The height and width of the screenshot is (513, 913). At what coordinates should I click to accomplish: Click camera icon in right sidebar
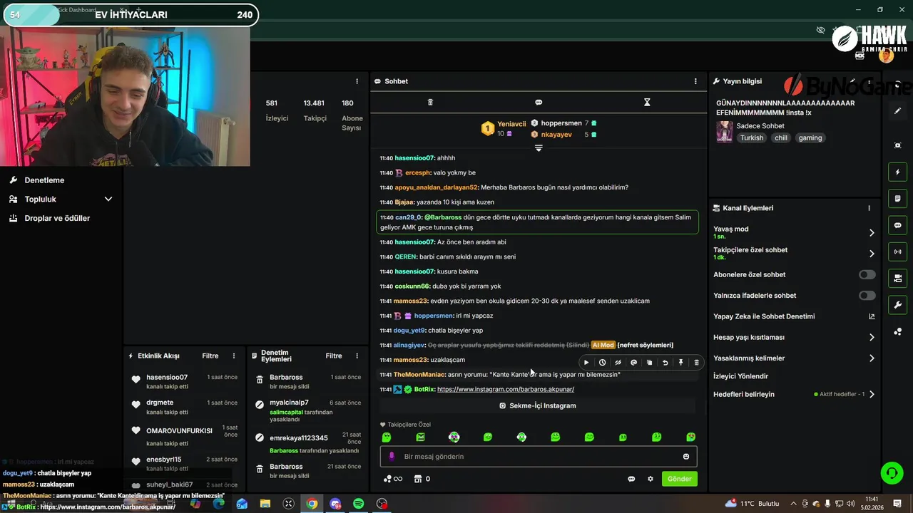897,278
